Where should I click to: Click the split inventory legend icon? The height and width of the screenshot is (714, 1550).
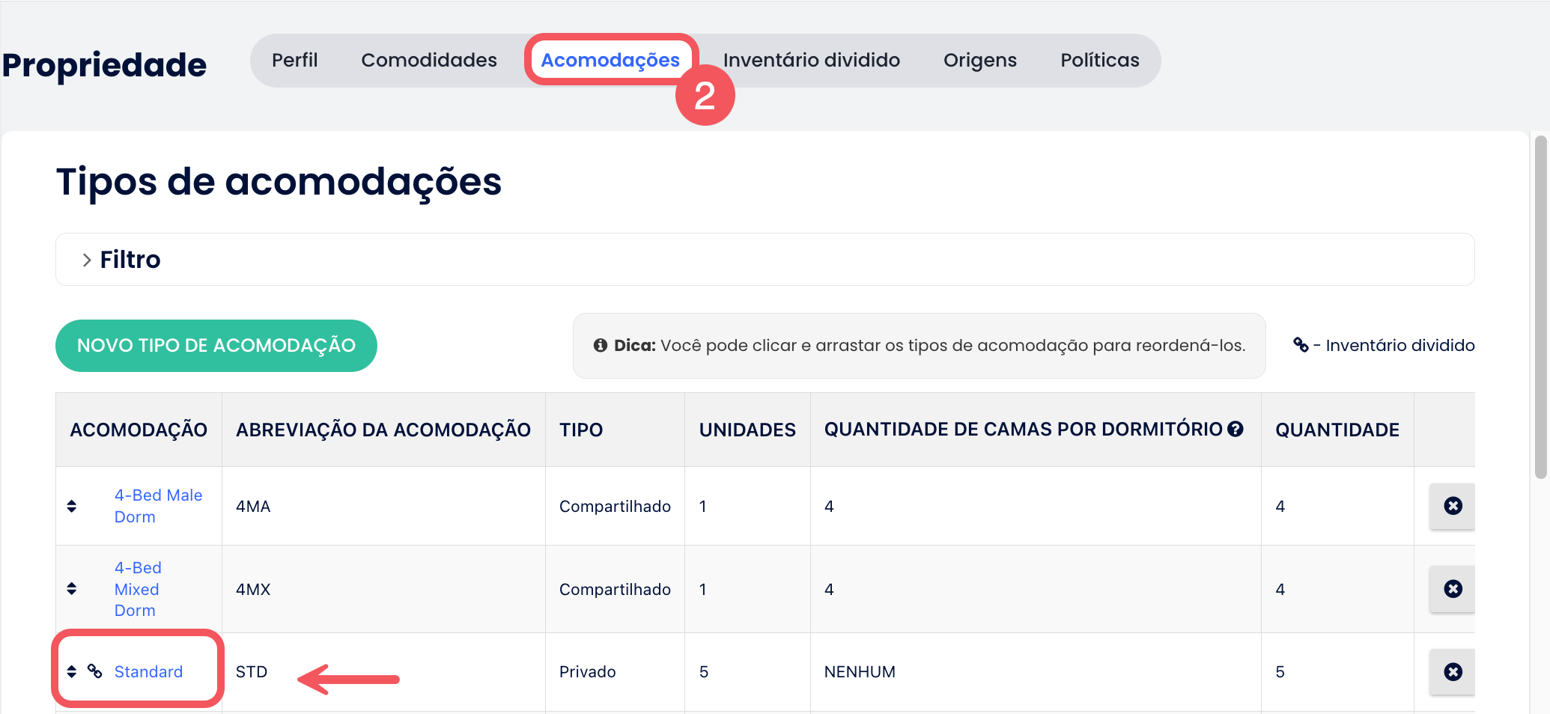1301,345
